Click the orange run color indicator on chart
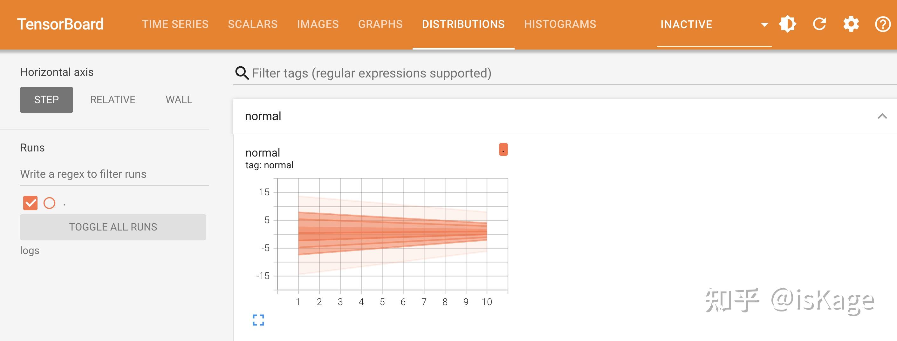The width and height of the screenshot is (897, 341). tap(504, 149)
